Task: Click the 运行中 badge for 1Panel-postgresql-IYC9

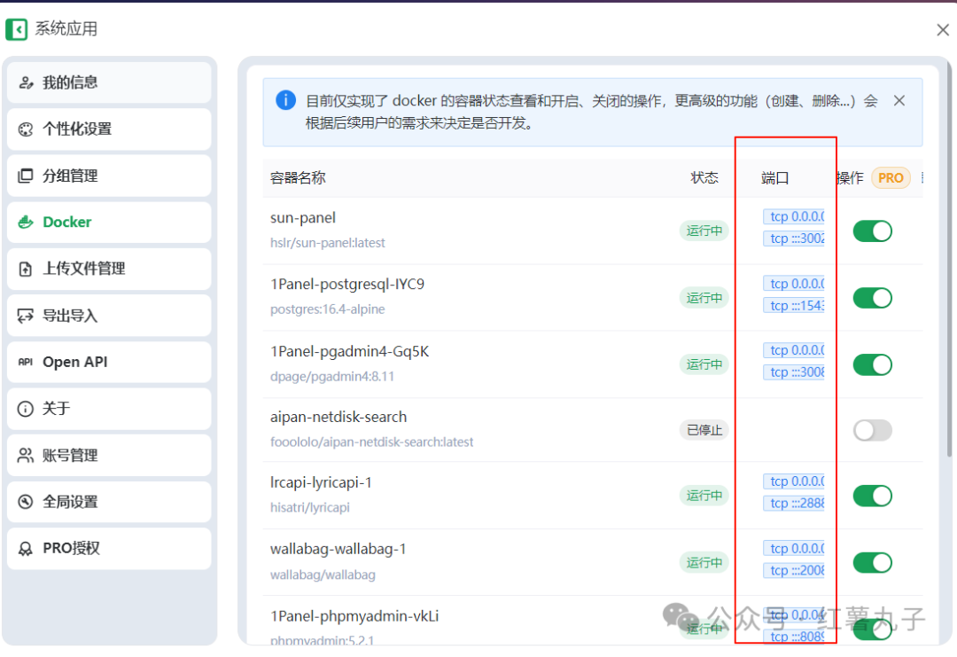Action: [704, 298]
